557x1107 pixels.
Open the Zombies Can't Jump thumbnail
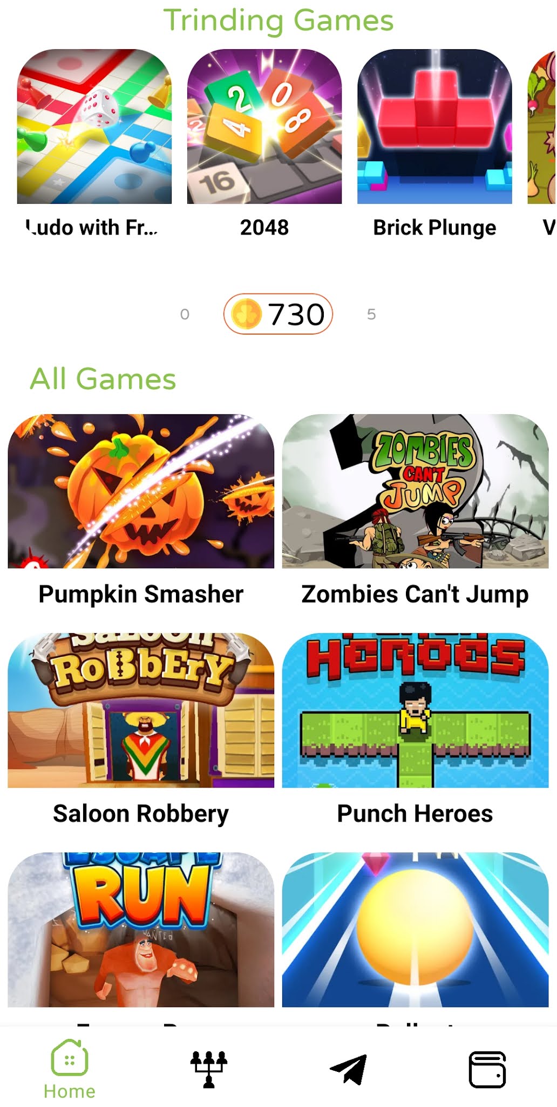pos(415,491)
